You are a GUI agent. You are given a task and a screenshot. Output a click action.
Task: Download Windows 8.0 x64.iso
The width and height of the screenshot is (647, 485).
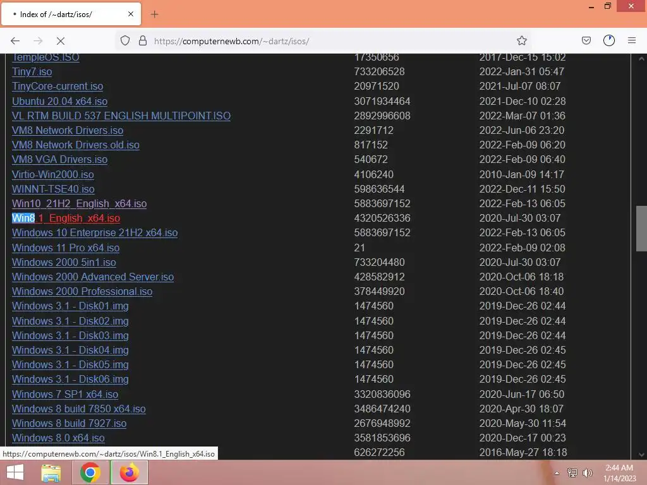click(58, 438)
